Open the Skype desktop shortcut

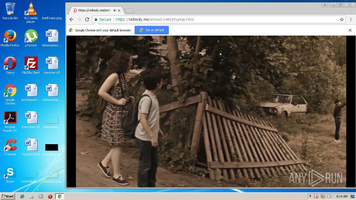coord(10,174)
